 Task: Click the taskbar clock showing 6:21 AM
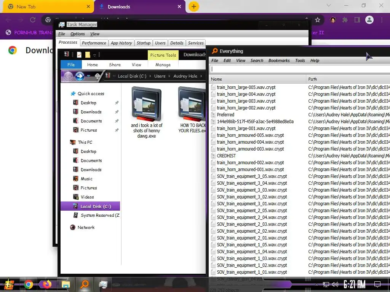pos(355,284)
